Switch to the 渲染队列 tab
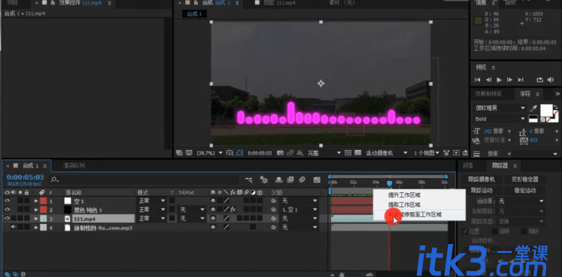562x277 pixels. [74, 166]
